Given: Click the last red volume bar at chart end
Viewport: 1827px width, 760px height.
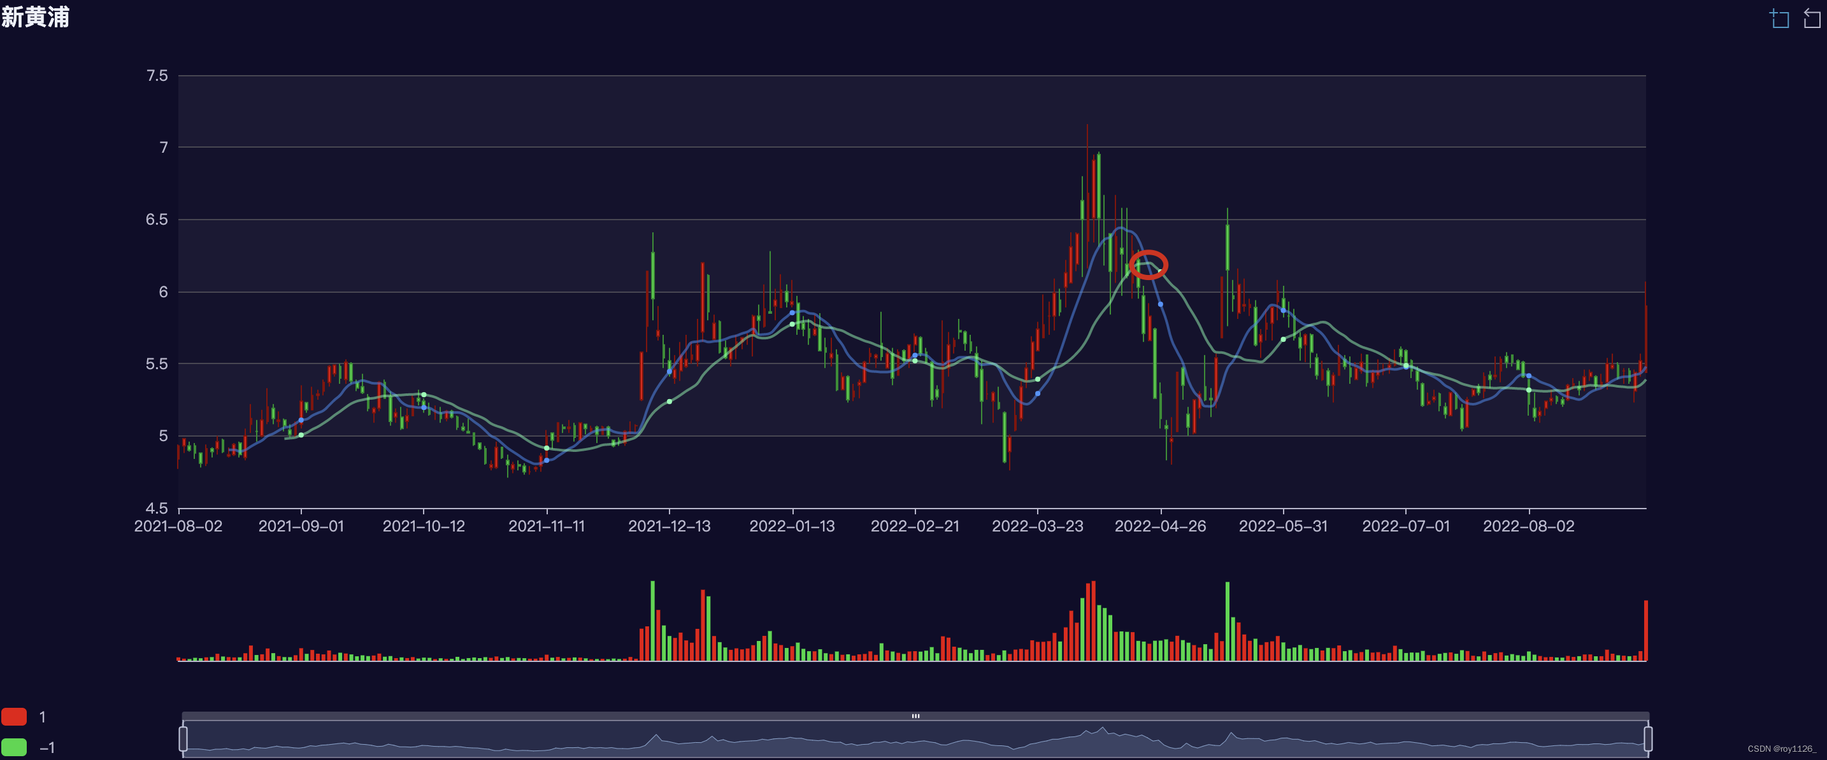Looking at the screenshot, I should pos(1645,630).
